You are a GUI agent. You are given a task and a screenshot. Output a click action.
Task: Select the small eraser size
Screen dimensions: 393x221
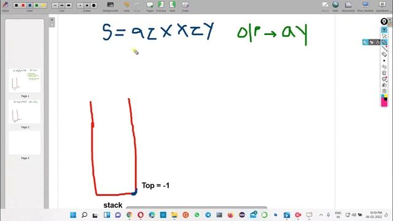[x=80, y=6]
